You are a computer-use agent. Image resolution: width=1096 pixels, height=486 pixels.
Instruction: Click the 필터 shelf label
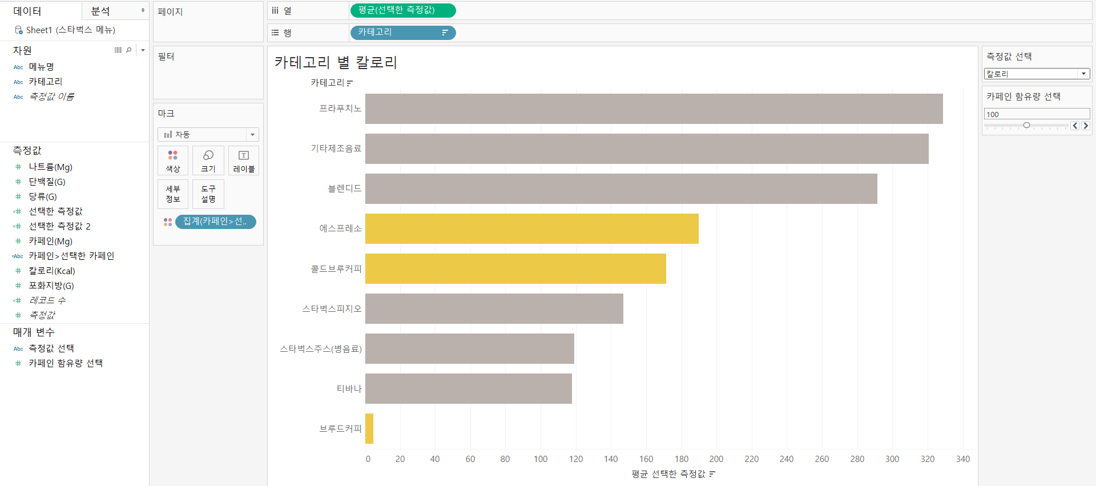point(166,57)
